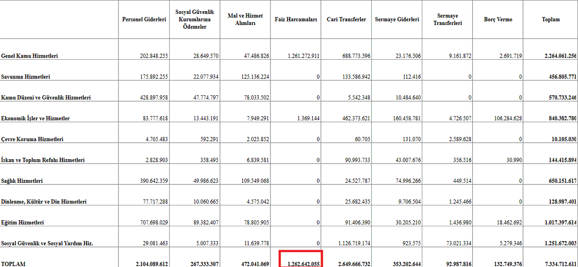Image resolution: width=578 pixels, height=267 pixels.
Task: Click cell value 74.996.266
Action: [408, 181]
